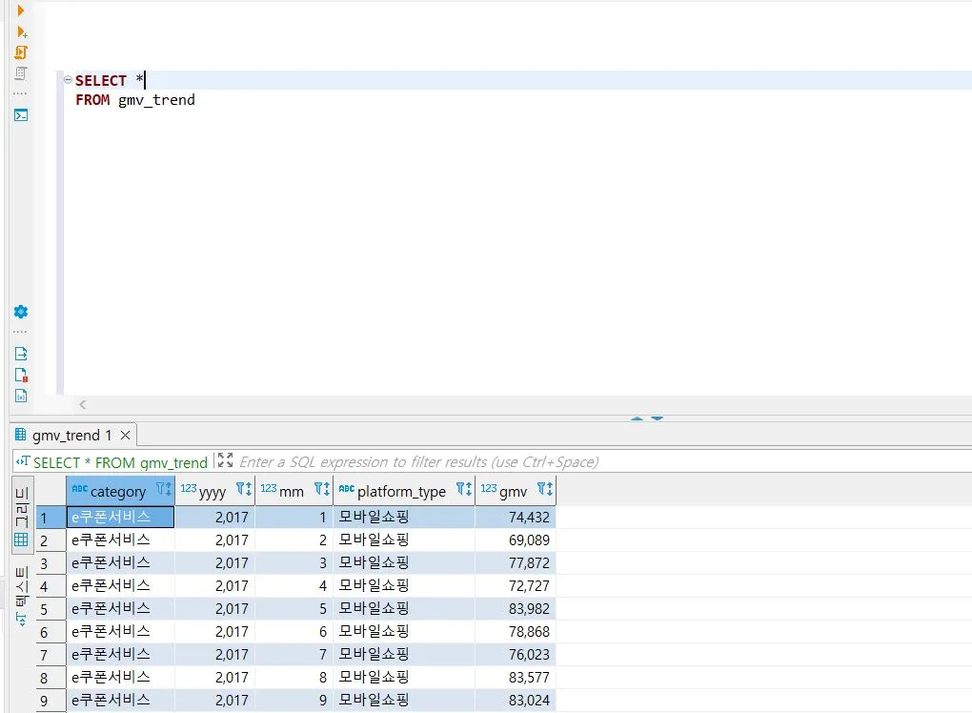Execute SQL statement in new tab icon

22,31
